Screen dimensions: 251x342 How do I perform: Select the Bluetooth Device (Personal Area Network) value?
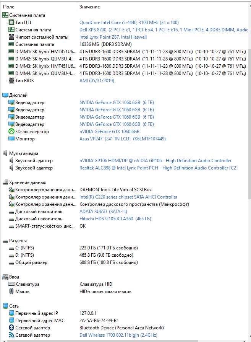(x=121, y=327)
